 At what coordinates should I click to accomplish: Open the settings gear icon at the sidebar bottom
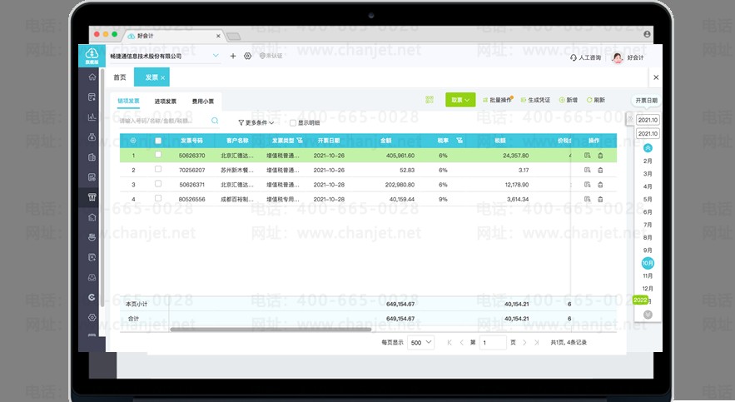(92, 317)
